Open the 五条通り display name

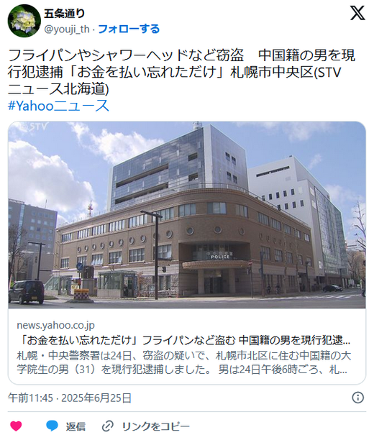[x=64, y=14]
